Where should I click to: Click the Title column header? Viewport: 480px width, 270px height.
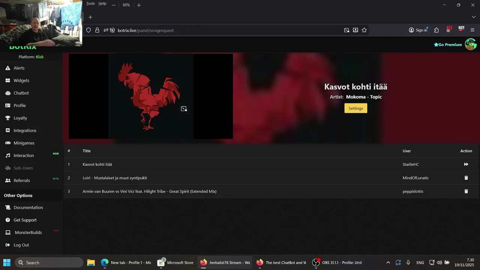(87, 151)
